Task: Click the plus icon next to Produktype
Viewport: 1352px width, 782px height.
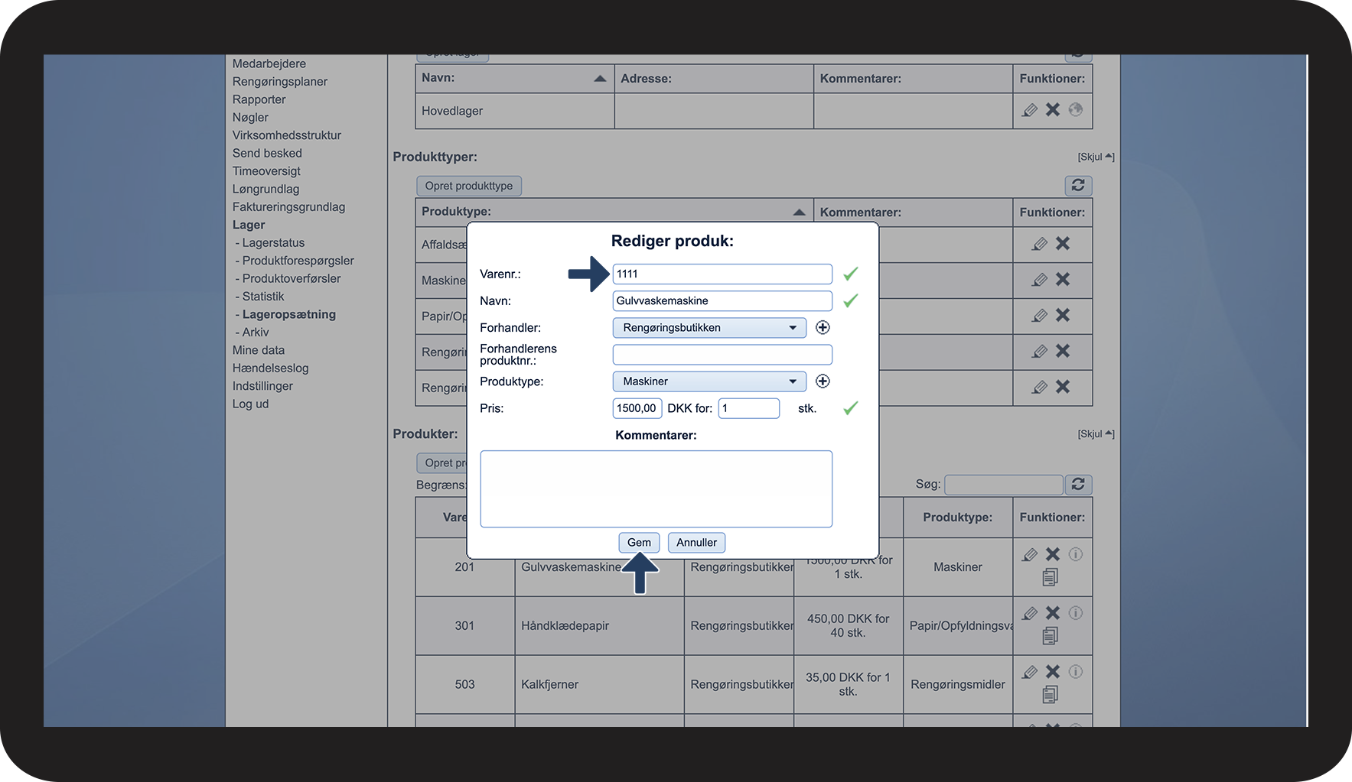Action: [823, 381]
